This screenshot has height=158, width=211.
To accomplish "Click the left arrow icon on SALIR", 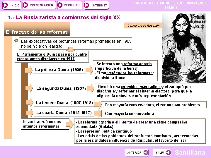I will 168,152.
